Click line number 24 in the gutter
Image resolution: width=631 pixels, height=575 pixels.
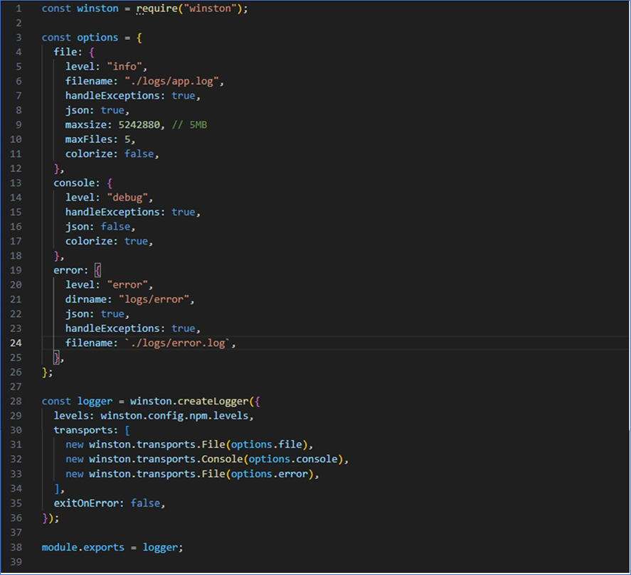click(16, 343)
